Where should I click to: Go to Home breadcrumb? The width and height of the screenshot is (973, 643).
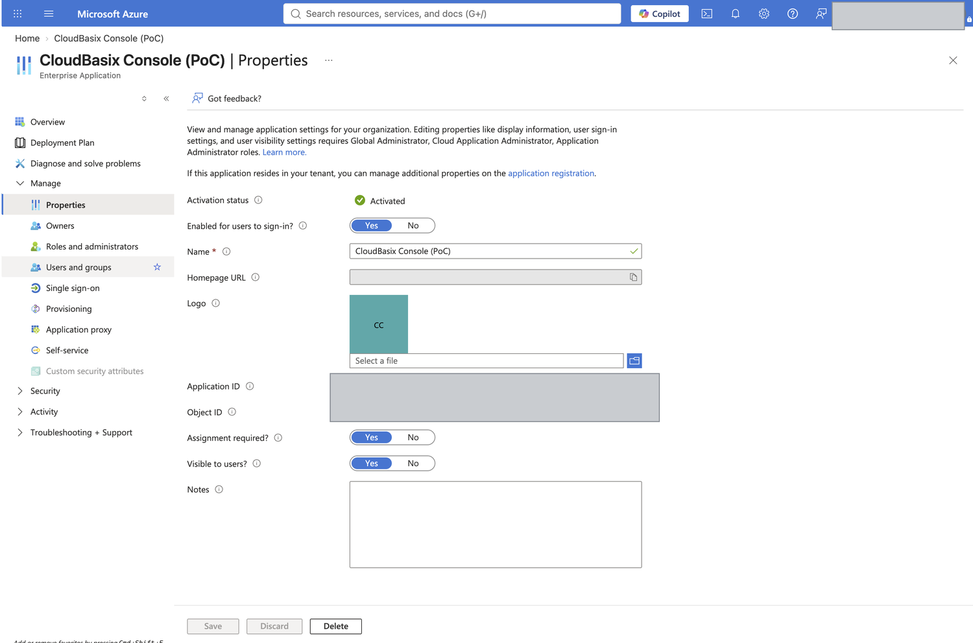27,38
